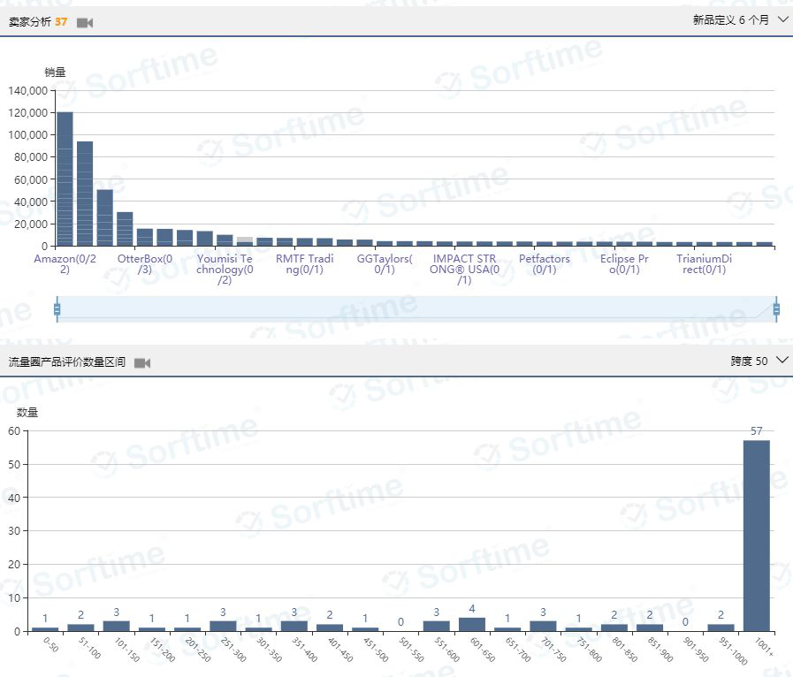This screenshot has width=793, height=677.
Task: Click the 1001+ reviews bar showing 57
Action: [756, 535]
